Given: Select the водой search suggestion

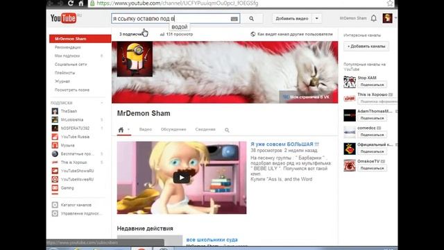Looking at the screenshot, I should (x=180, y=27).
